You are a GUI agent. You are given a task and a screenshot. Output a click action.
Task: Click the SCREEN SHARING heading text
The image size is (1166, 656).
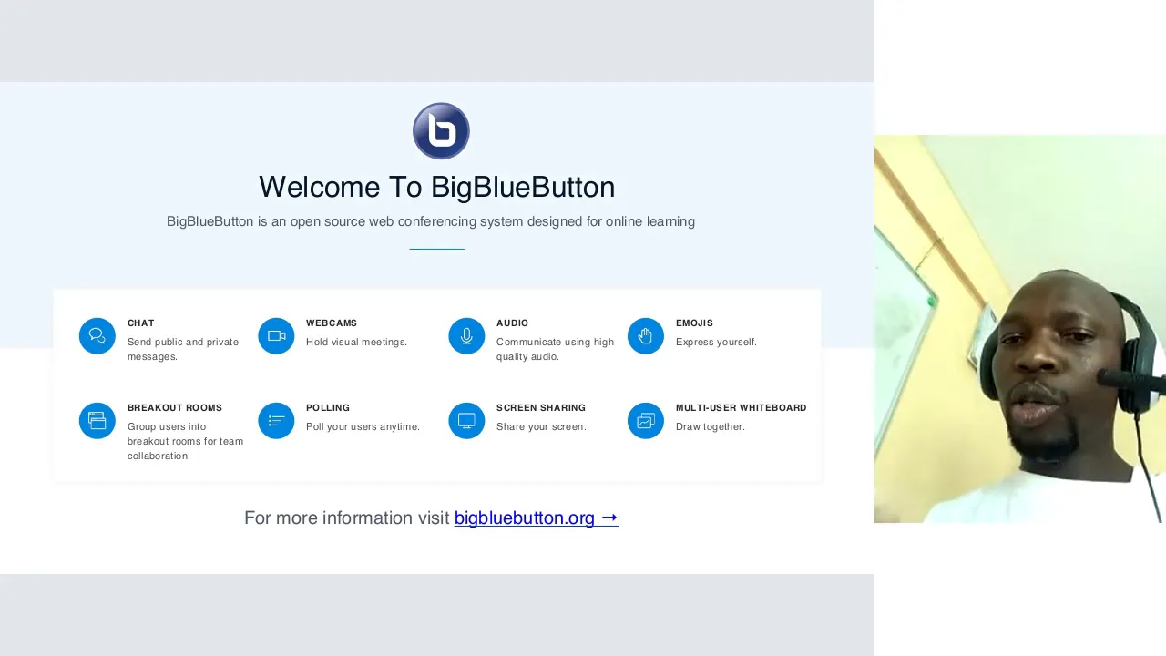(541, 408)
